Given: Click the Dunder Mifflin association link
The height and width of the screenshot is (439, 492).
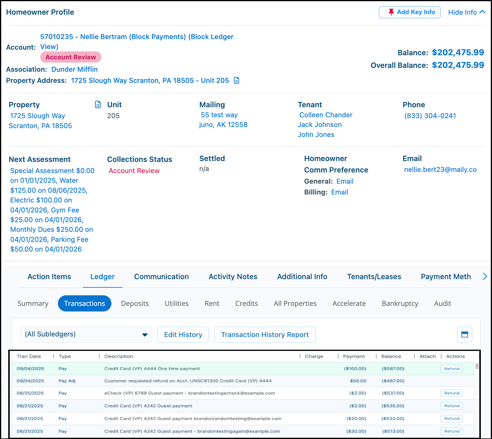Looking at the screenshot, I should tap(74, 69).
